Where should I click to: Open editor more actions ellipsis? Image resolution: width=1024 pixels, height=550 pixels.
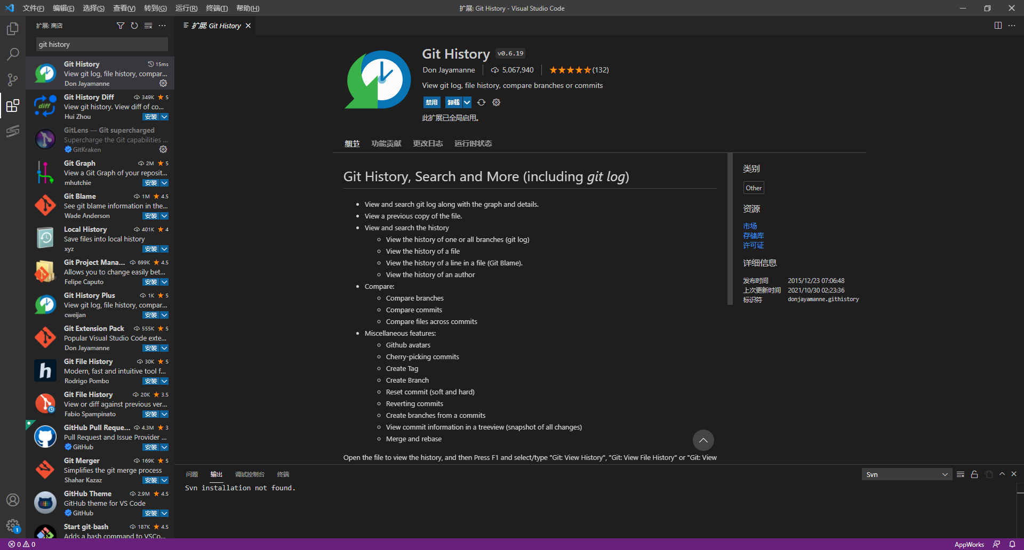pos(1012,26)
